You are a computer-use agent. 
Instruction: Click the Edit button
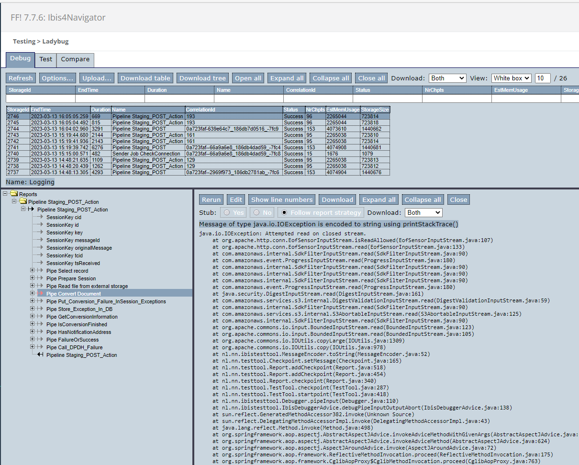[235, 199]
